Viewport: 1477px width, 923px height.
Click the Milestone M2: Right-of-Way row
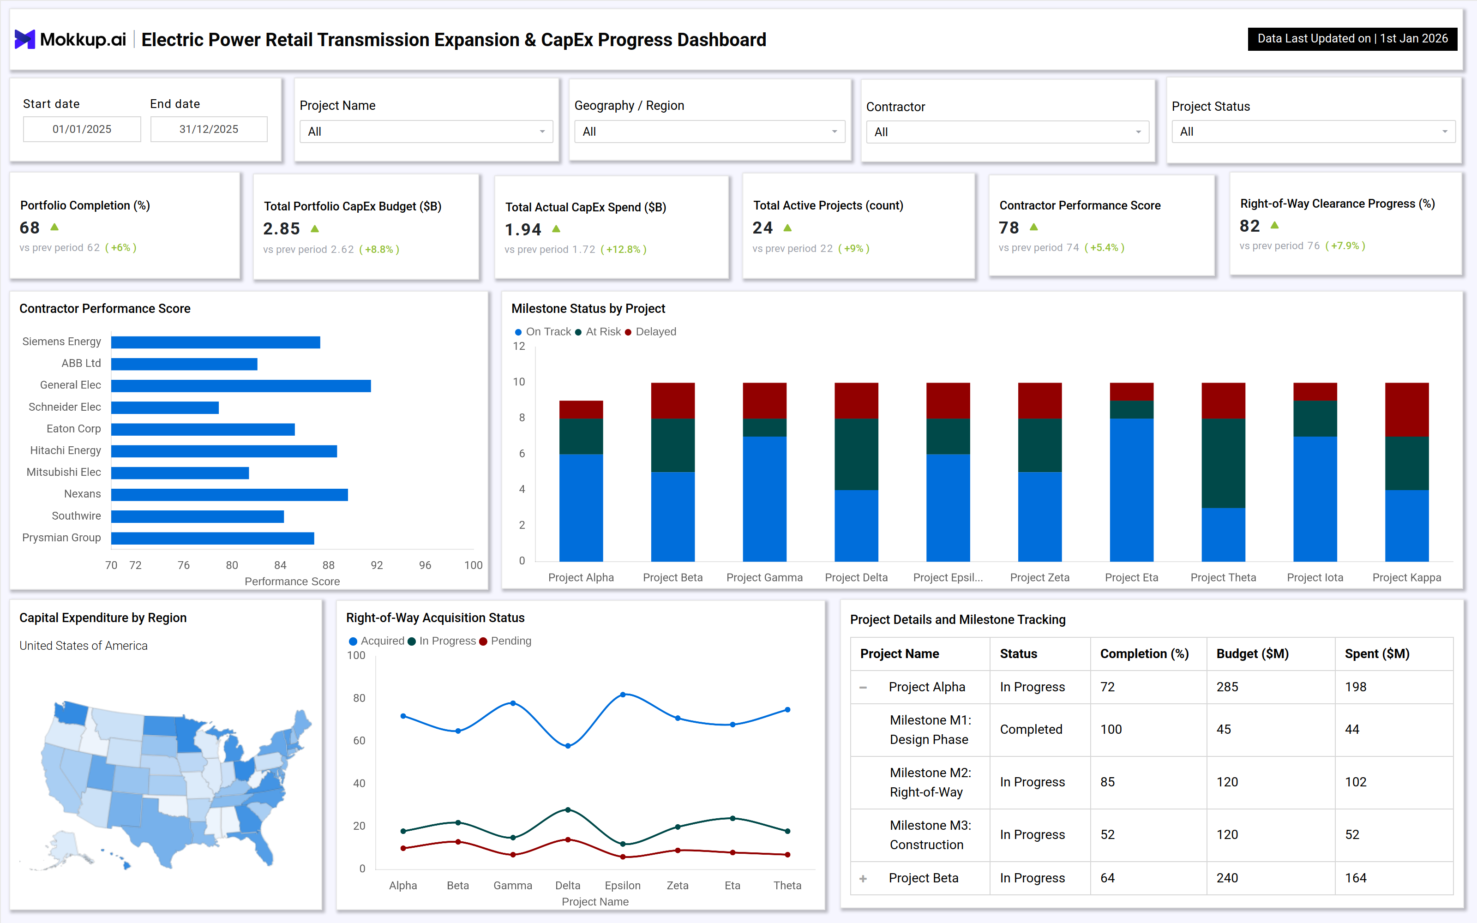pos(1152,783)
